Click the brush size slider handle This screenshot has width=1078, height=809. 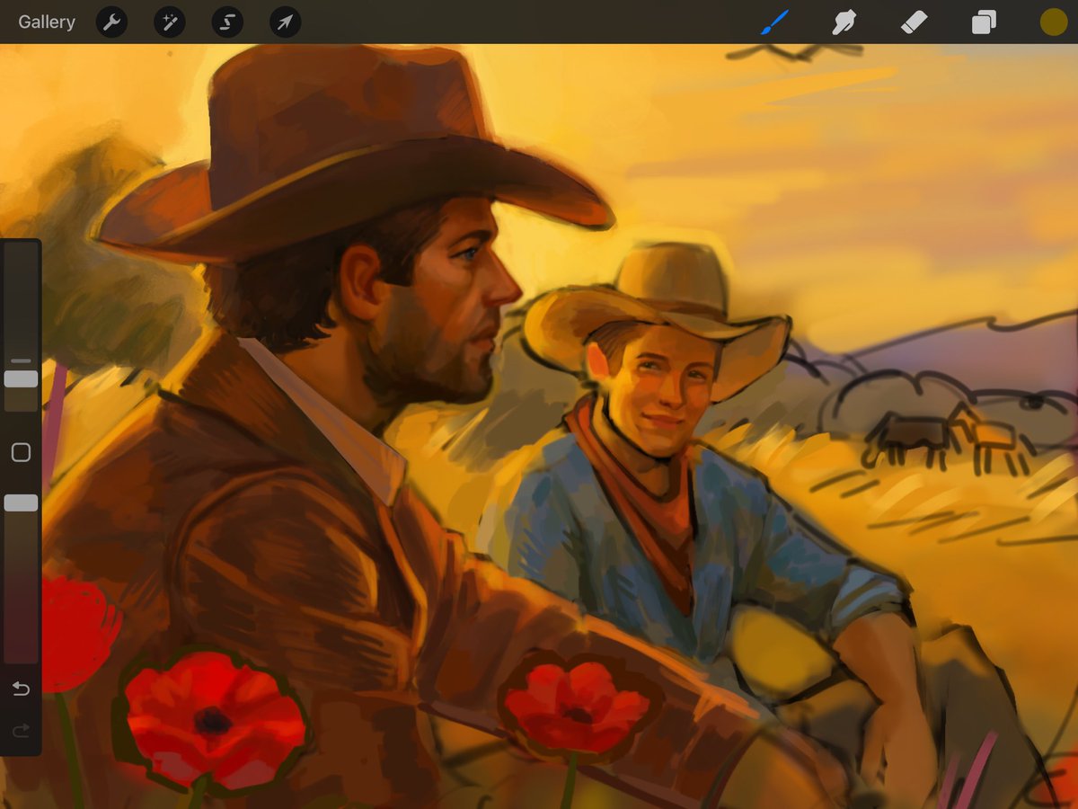tap(21, 378)
